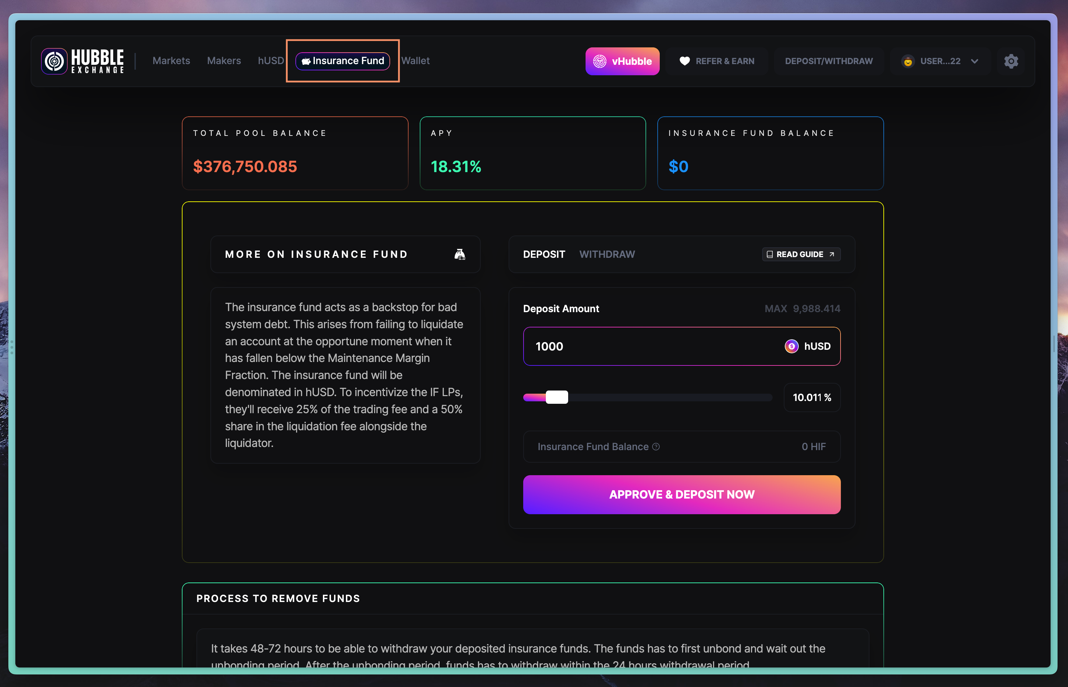Image resolution: width=1068 pixels, height=687 pixels.
Task: Go to the Makers tab
Action: (224, 61)
